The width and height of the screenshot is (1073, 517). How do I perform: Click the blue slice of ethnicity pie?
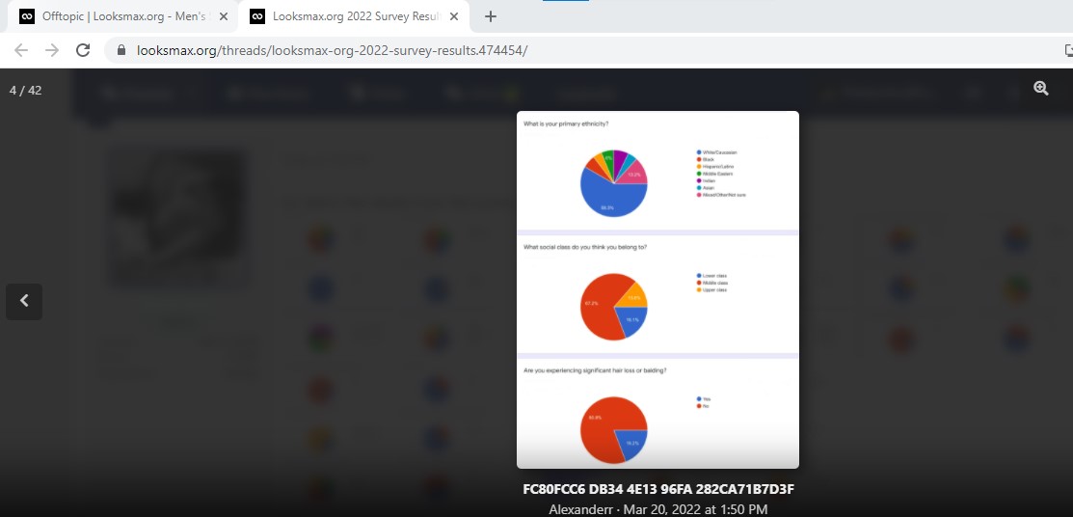tap(607, 197)
